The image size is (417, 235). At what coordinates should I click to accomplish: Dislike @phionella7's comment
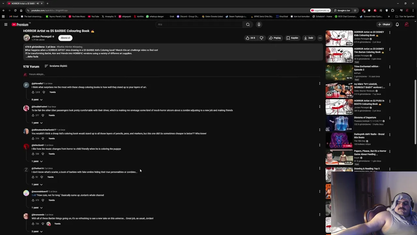(x=44, y=92)
